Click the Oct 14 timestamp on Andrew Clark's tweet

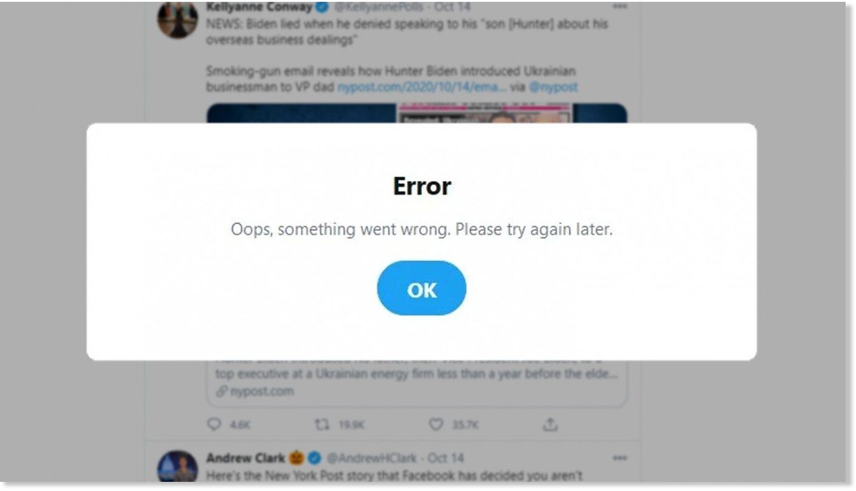pos(446,457)
